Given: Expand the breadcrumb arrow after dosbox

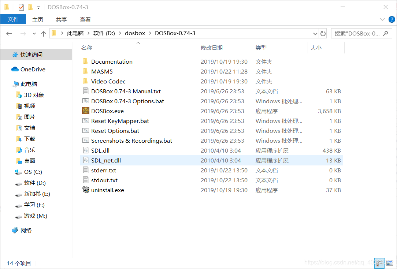Looking at the screenshot, I should click(x=150, y=33).
